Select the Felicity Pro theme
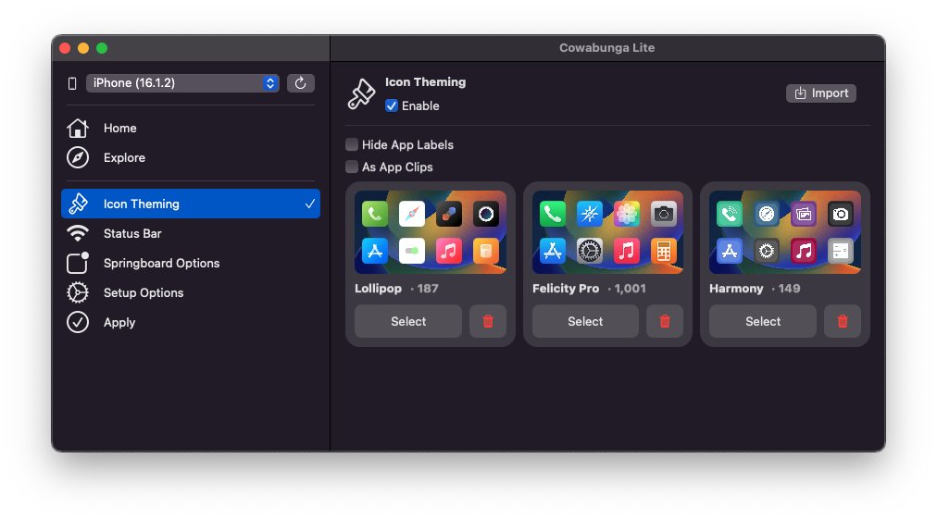 [x=585, y=321]
